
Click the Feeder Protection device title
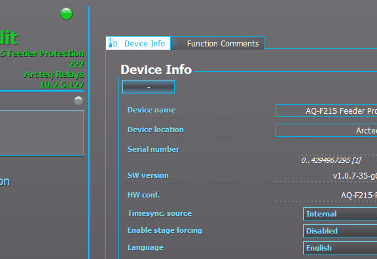(42, 54)
